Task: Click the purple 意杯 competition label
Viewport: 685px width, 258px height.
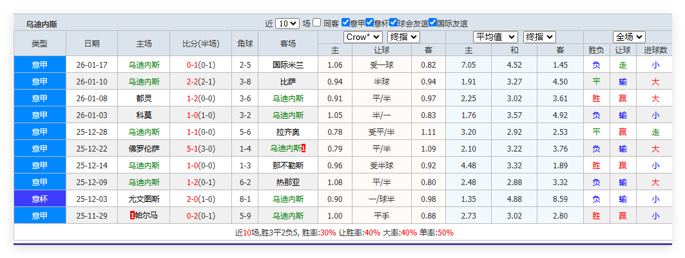Action: coord(39,199)
